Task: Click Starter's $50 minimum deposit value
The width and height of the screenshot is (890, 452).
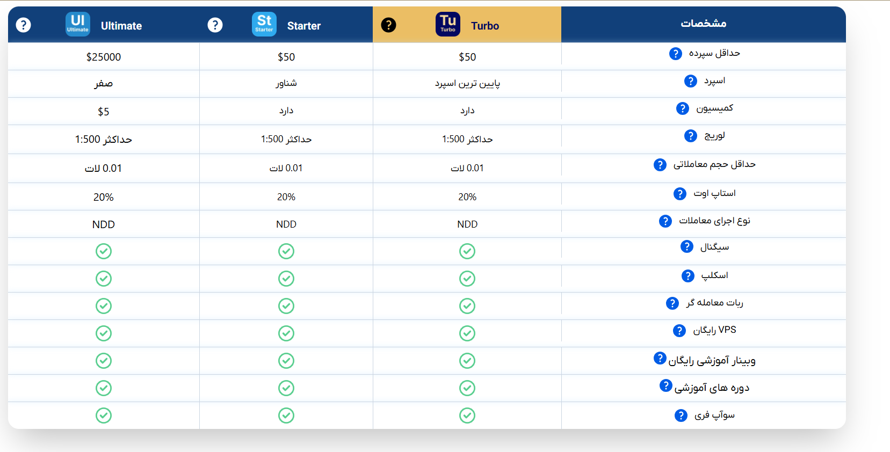Action: coord(286,57)
